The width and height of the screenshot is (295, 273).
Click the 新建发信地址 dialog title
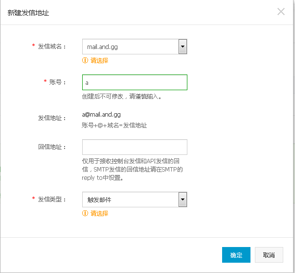coord(28,13)
